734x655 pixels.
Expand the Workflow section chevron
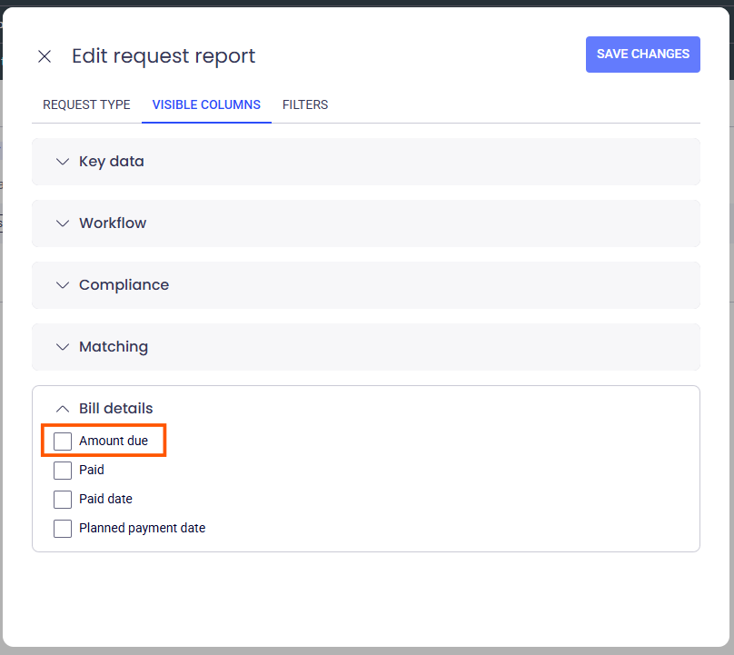[x=63, y=223]
